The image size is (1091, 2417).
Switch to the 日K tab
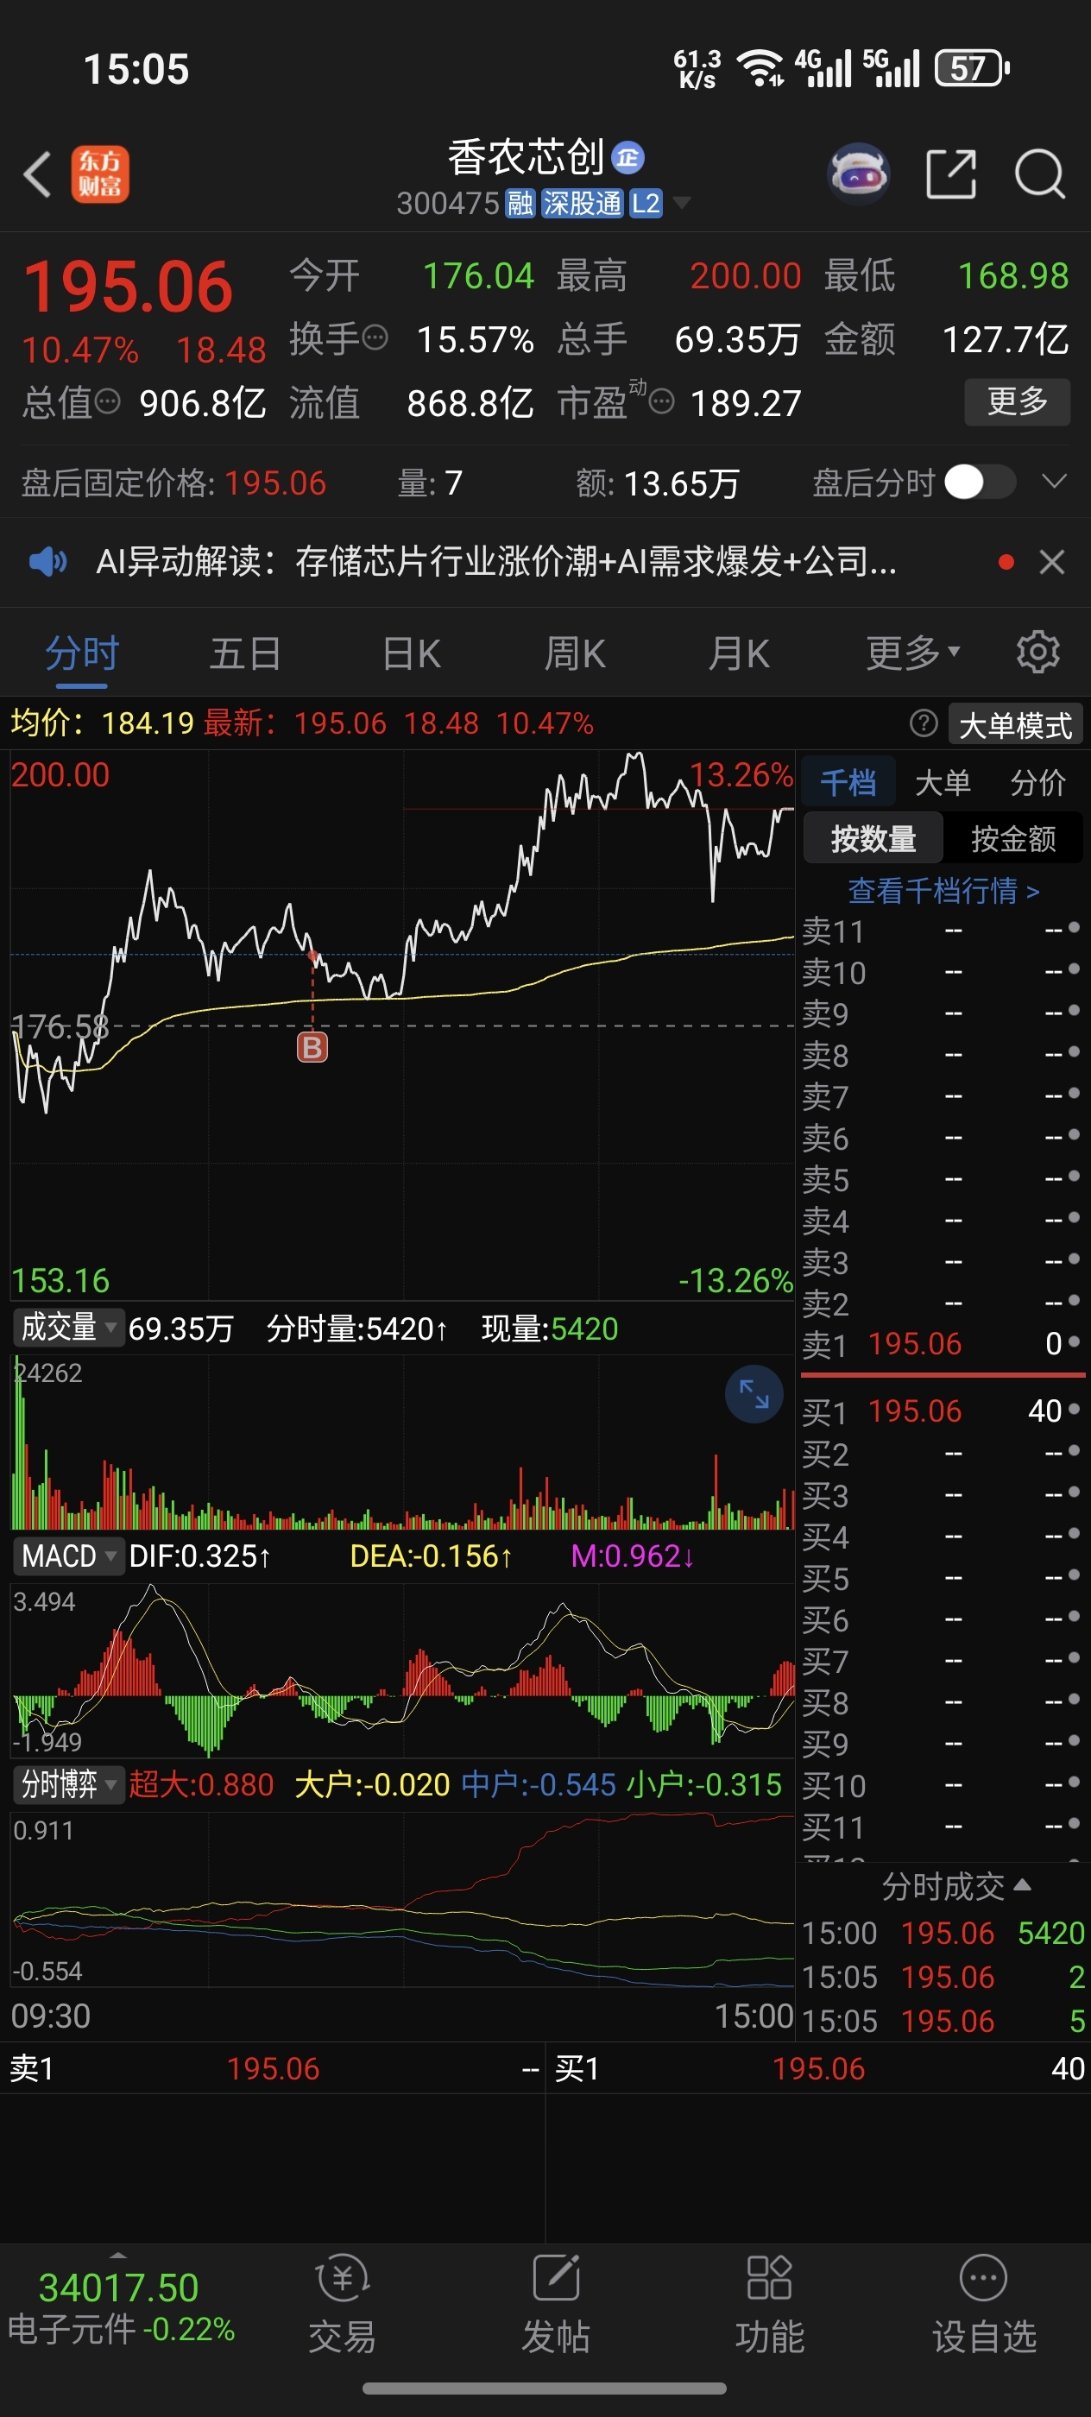click(412, 654)
